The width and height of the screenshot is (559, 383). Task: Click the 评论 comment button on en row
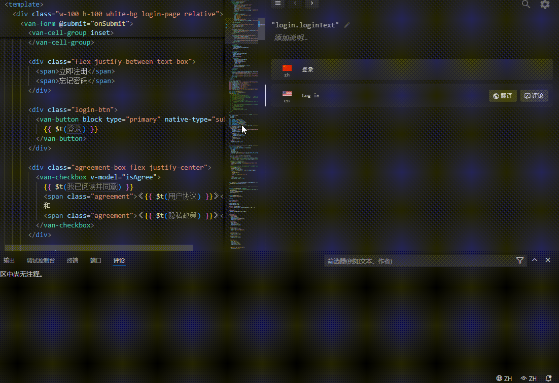[534, 96]
